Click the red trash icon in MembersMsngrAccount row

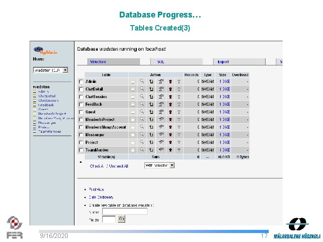pos(170,127)
